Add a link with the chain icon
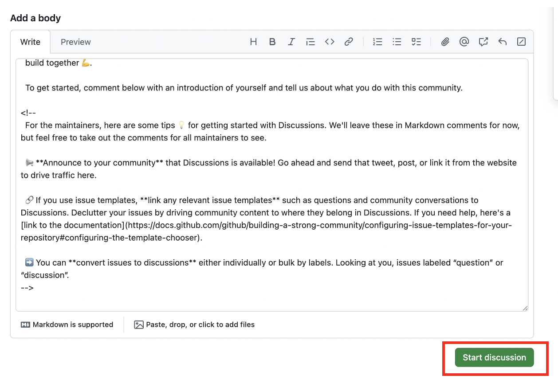 pyautogui.click(x=349, y=42)
